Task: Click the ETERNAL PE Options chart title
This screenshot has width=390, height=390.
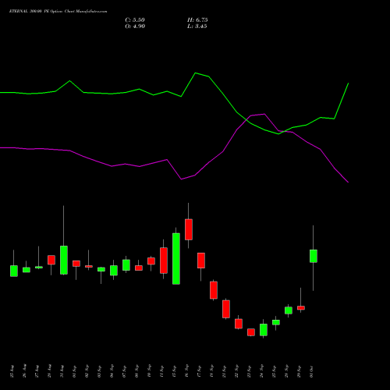Action: pyautogui.click(x=58, y=12)
